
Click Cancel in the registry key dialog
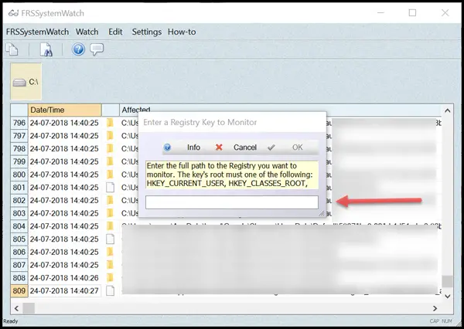coord(236,148)
